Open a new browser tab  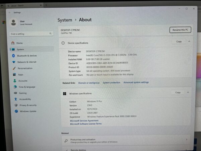pos(46,5)
